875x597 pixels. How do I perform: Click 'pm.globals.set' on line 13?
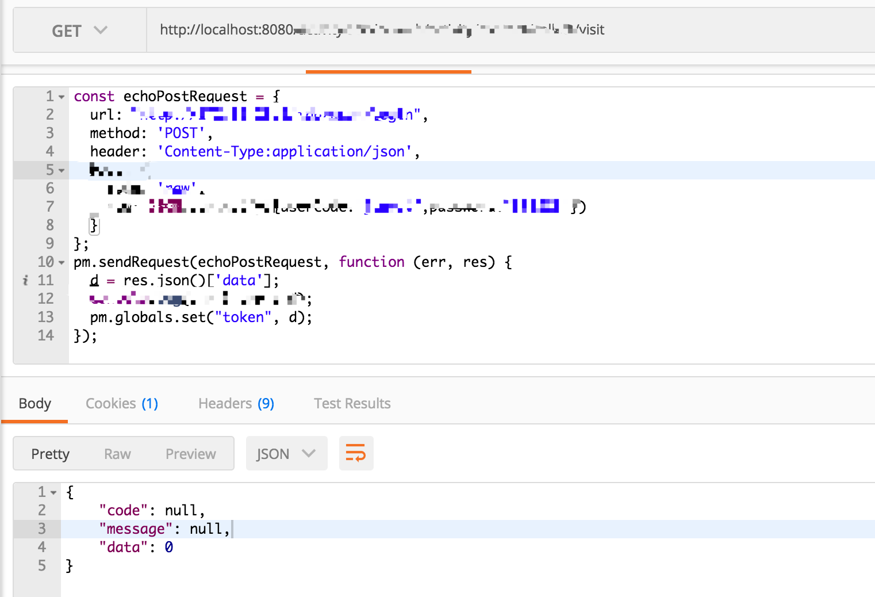(148, 317)
